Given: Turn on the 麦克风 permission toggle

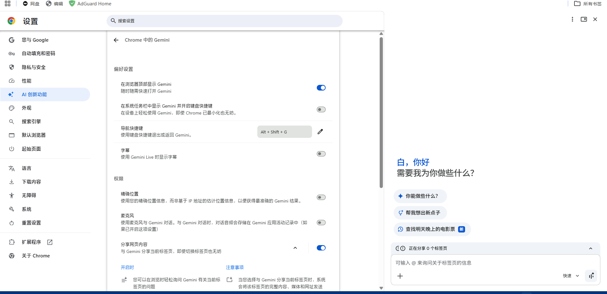Looking at the screenshot, I should click(321, 223).
